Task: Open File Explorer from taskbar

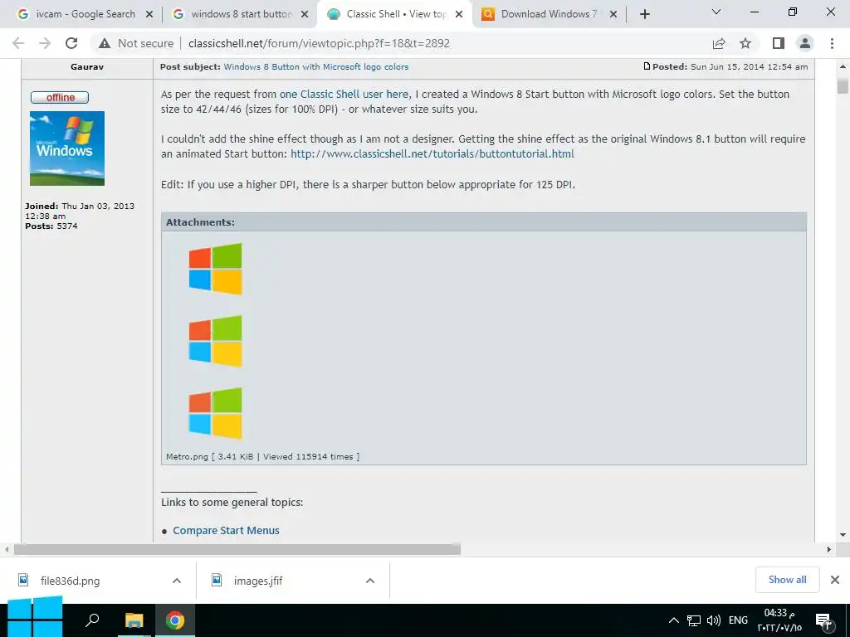Action: click(x=134, y=620)
